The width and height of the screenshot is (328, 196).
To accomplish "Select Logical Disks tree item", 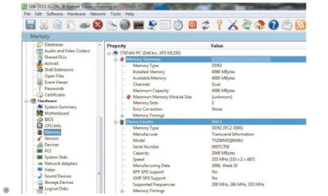I will tap(57, 189).
